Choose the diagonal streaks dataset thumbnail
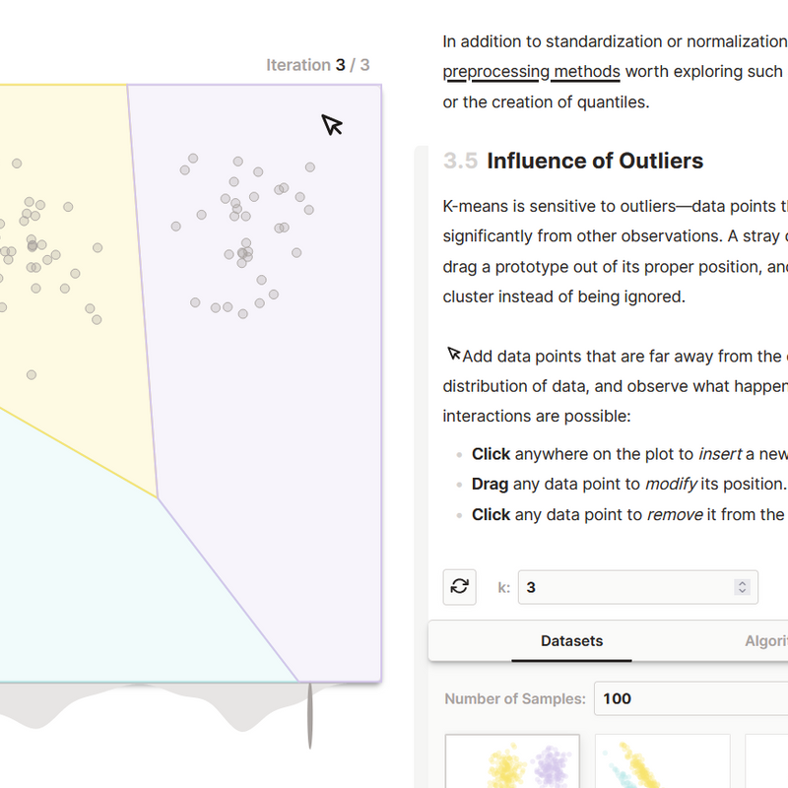The image size is (788, 788). (662, 763)
